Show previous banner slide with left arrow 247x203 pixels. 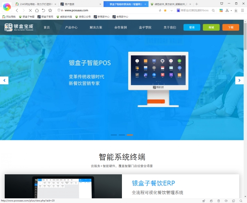(4, 80)
